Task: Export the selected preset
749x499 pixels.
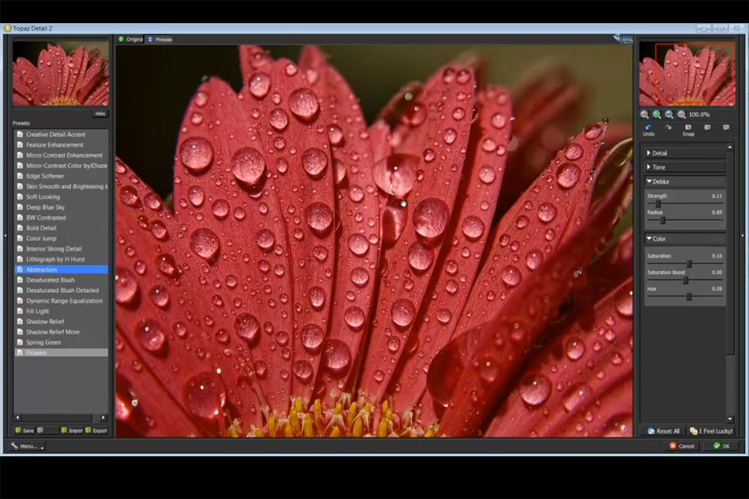Action: (96, 430)
